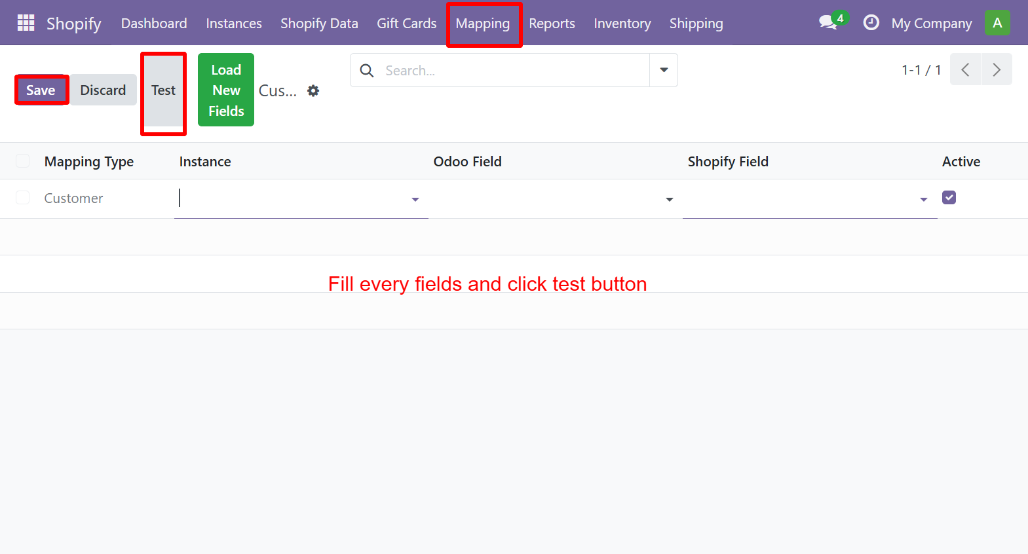Click the gear settings icon beside Cus...
The width and height of the screenshot is (1028, 554).
click(x=313, y=90)
